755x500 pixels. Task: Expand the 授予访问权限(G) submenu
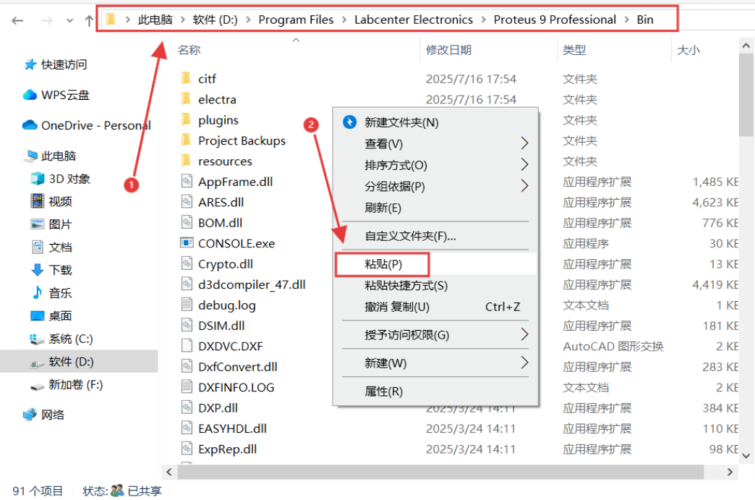click(435, 335)
